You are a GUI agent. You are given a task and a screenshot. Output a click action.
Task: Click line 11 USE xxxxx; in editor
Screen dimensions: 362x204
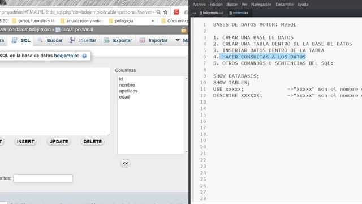pyautogui.click(x=229, y=89)
